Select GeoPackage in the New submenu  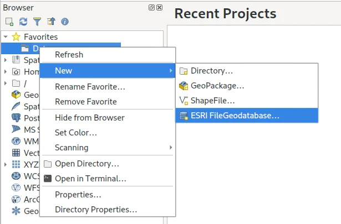click(217, 86)
